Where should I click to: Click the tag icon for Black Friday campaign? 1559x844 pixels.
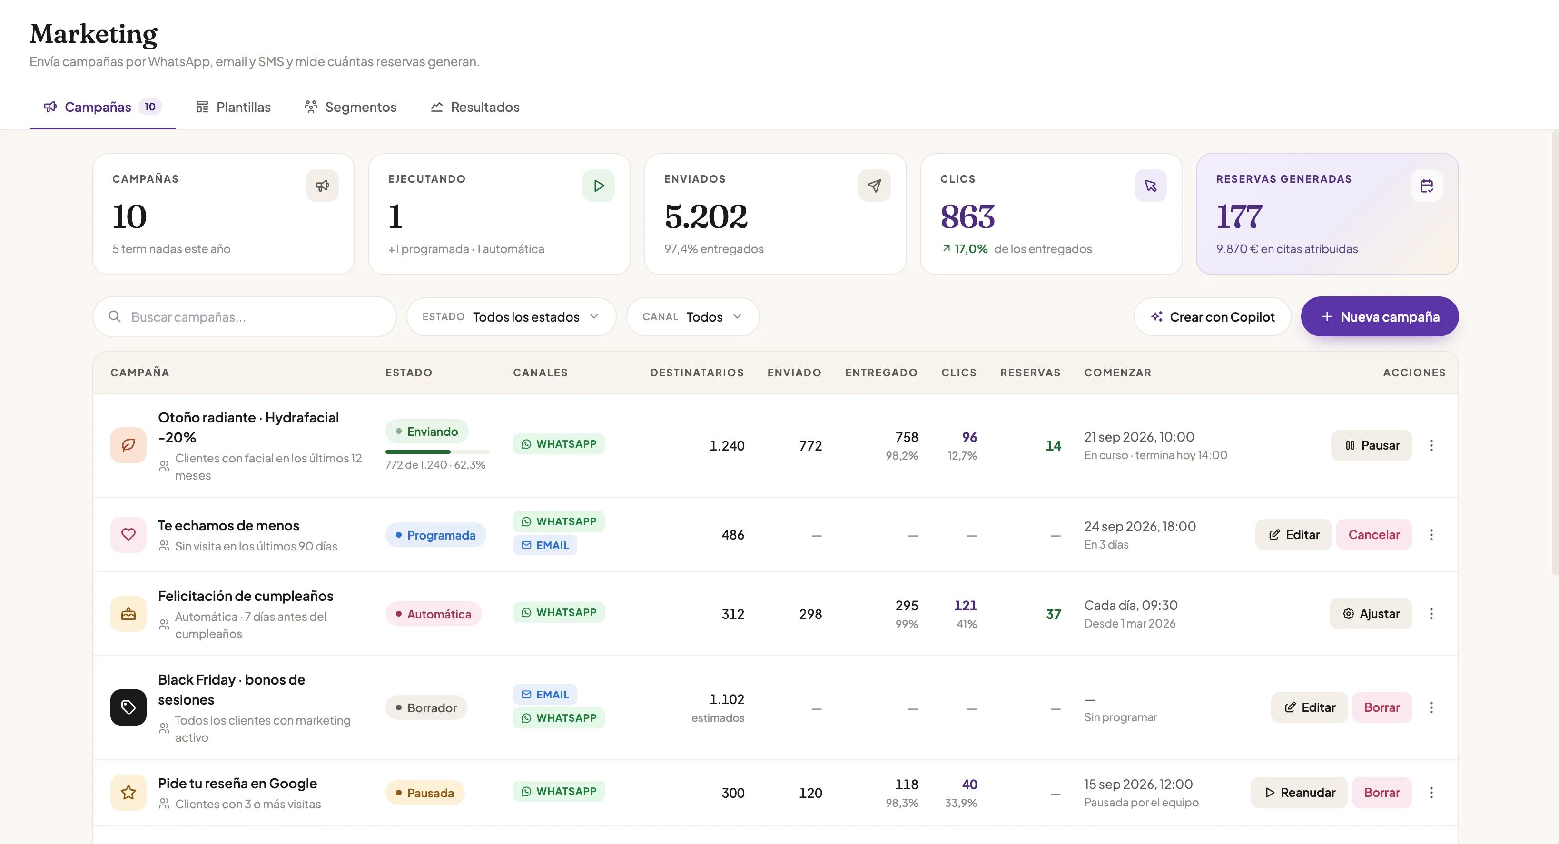point(128,707)
